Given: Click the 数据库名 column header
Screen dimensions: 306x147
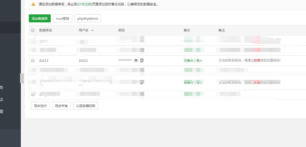Looking at the screenshot, I should [46, 30].
